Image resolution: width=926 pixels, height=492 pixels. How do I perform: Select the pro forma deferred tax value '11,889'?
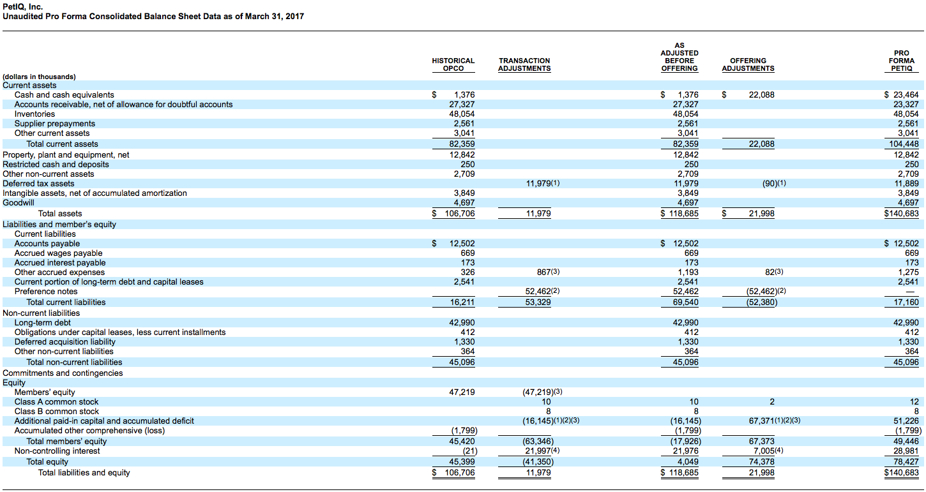[906, 183]
